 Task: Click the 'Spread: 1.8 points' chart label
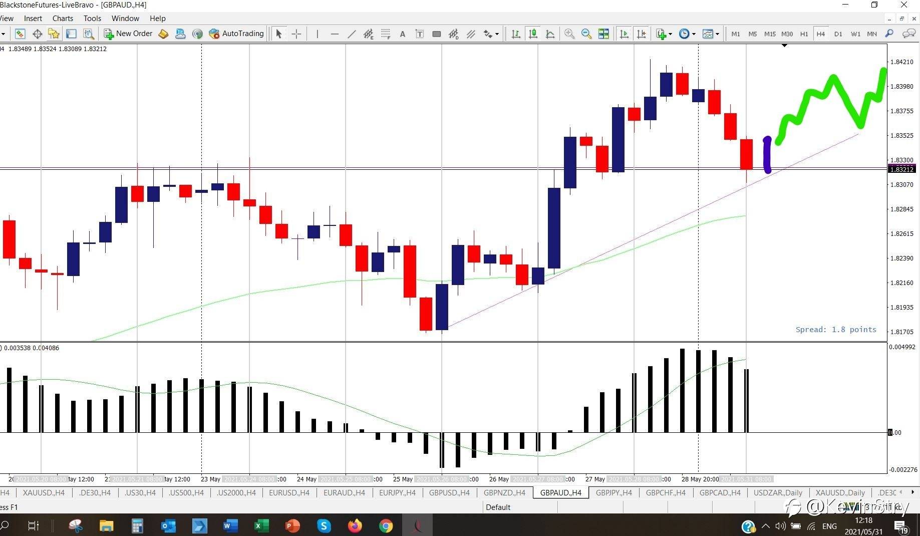click(836, 330)
